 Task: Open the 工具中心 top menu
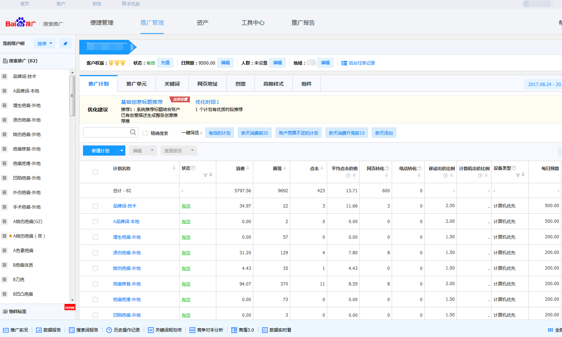(253, 22)
